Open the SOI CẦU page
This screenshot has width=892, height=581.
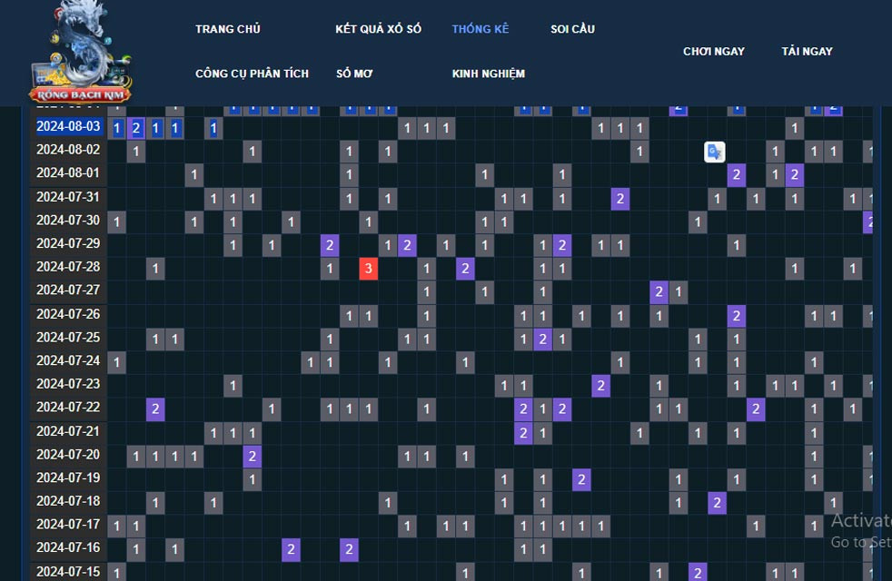pos(572,29)
